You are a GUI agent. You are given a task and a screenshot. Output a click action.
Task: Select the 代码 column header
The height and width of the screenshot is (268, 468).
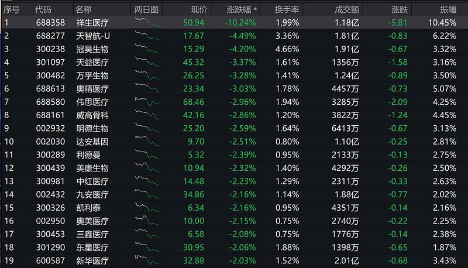[x=43, y=10]
